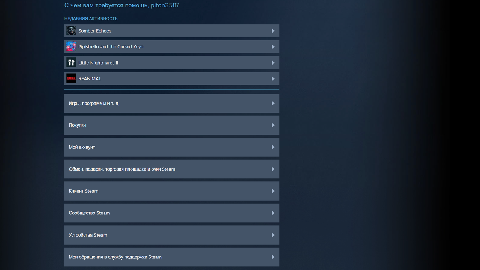
Task: View 'Мои обращения в службу поддержки Steam'
Action: coord(172,257)
